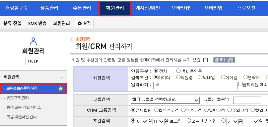Collapse the 회원관리 sidebar section minus icon
The height and width of the screenshot is (127, 268).
pyautogui.click(x=62, y=77)
